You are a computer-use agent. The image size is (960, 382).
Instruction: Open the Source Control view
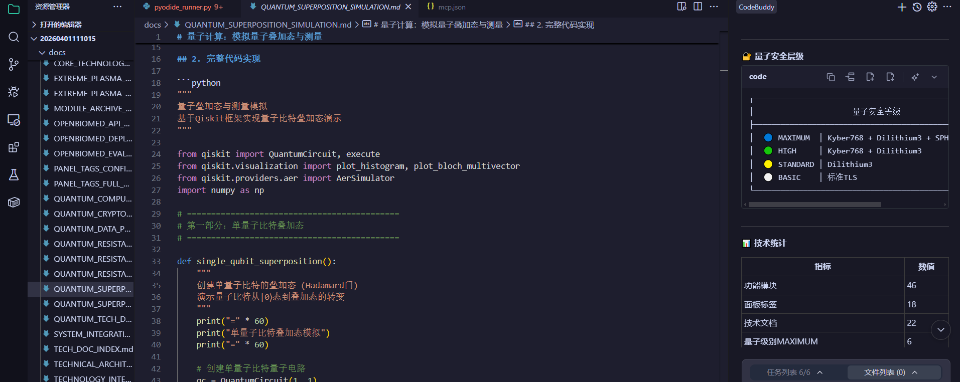click(x=14, y=64)
